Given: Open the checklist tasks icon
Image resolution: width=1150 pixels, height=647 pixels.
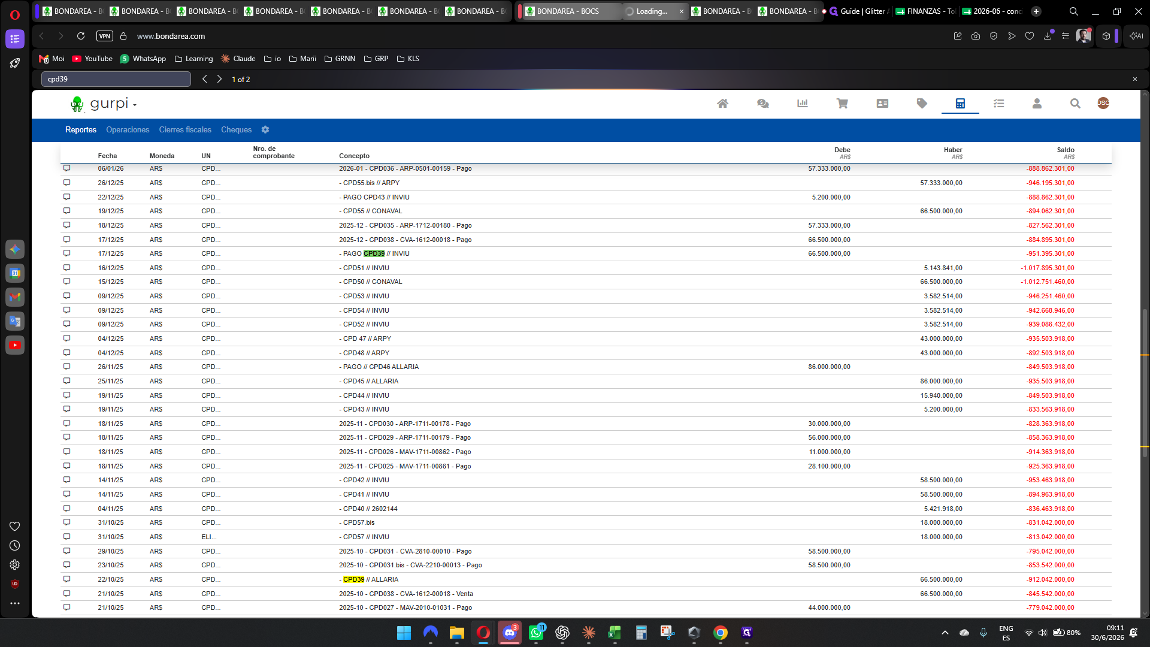Looking at the screenshot, I should (x=998, y=104).
